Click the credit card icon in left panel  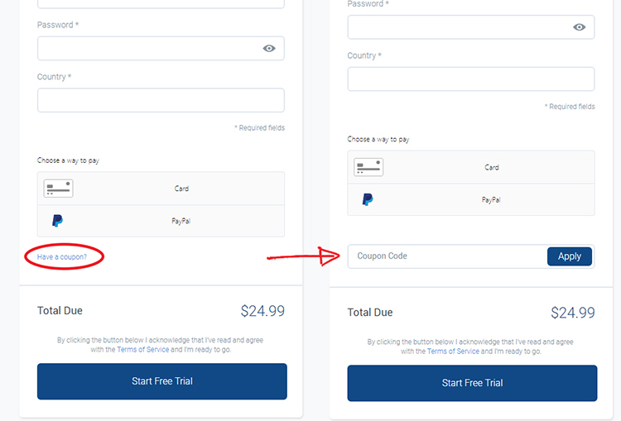pos(58,189)
